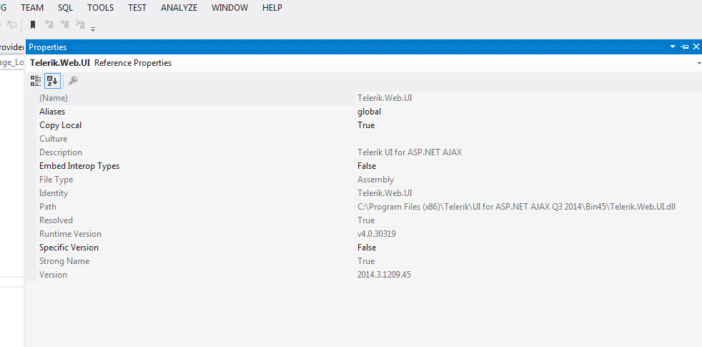This screenshot has width=702, height=347.
Task: Go to previous bookmark
Action: (49, 25)
